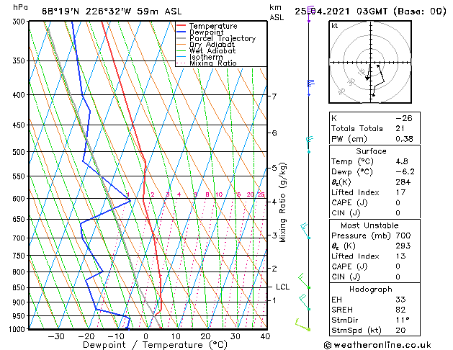Click the blue wind barb at 400 hPa

coord(310,88)
